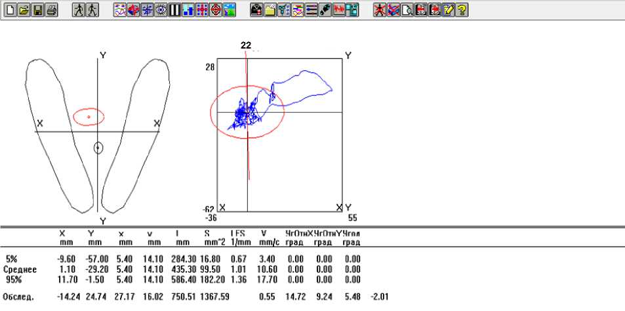Click the "22" label above the plot

pyautogui.click(x=246, y=45)
